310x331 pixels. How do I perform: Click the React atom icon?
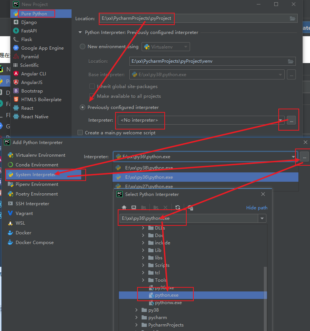16,108
